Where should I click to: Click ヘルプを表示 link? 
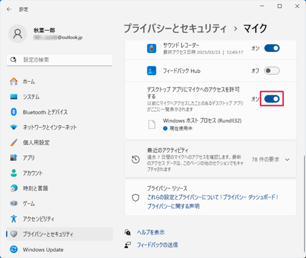(151, 232)
